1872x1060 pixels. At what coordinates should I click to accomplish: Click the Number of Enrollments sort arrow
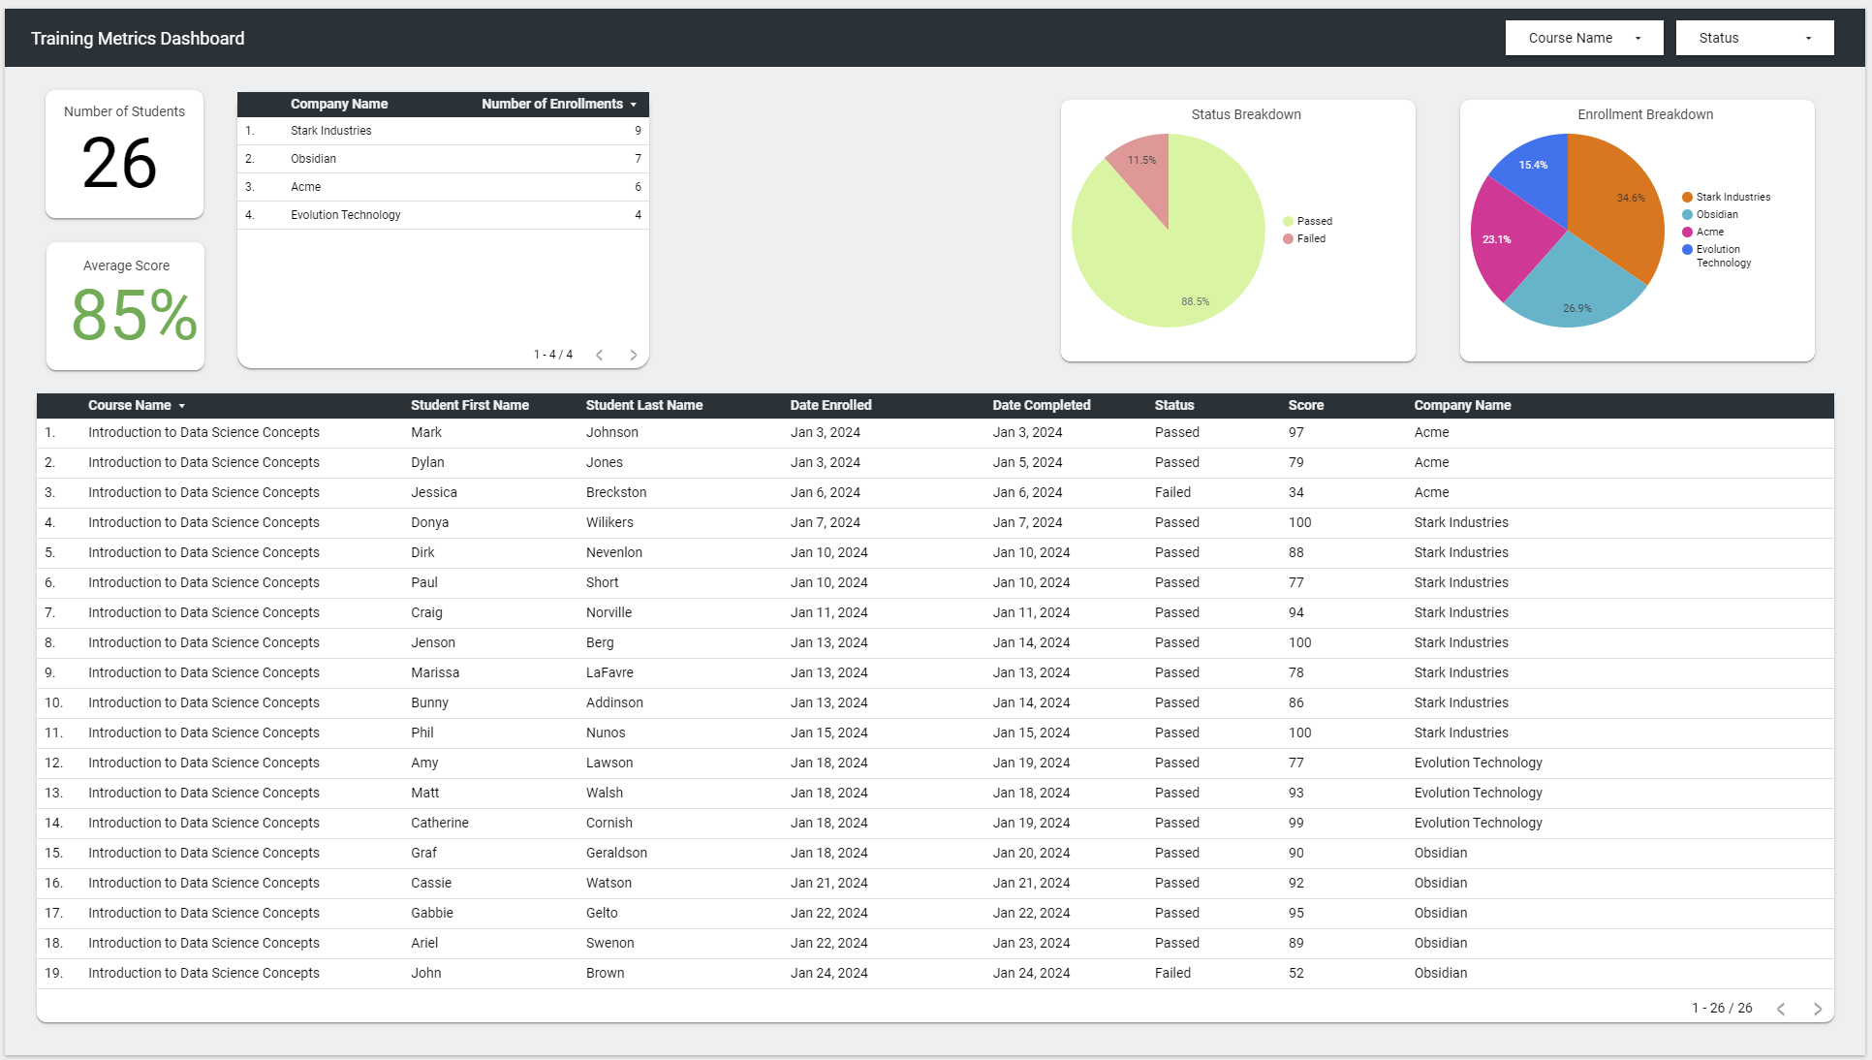(x=634, y=105)
